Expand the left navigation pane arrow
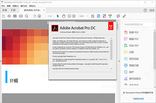The height and width of the screenshot is (103, 156). [x=1, y=61]
